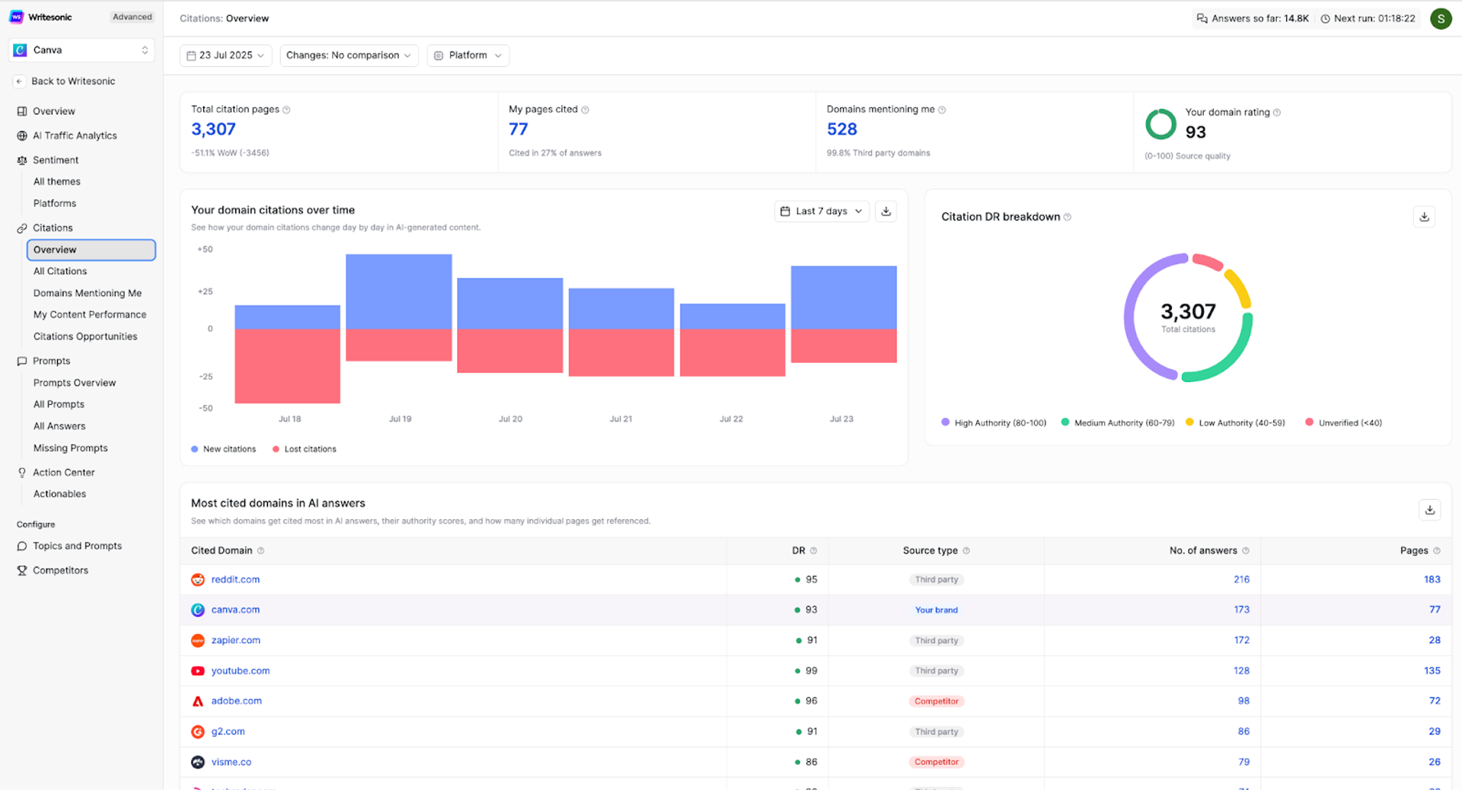Screen dimensions: 1462x790
Task: Click info icon next to Total citation pages
Action: point(286,110)
